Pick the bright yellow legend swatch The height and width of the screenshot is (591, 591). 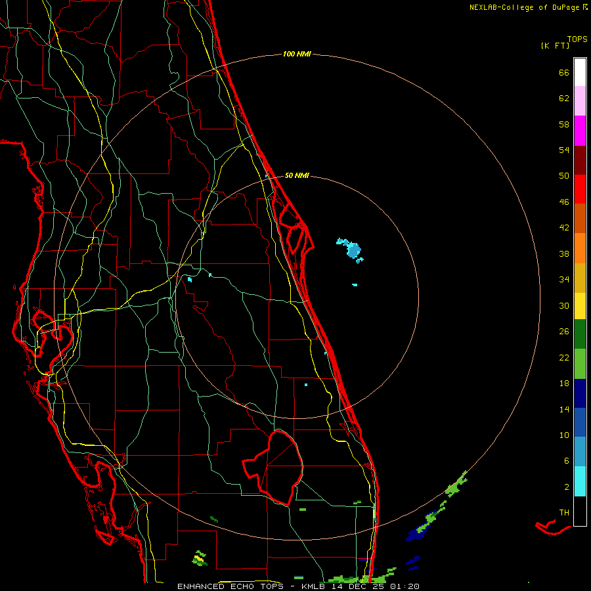tap(580, 306)
